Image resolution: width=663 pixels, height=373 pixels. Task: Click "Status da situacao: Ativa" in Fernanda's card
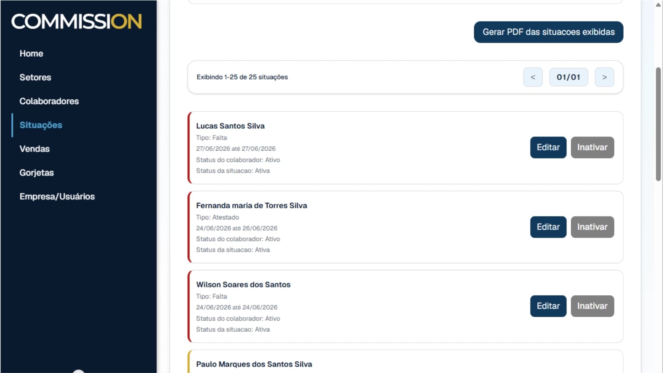[233, 250]
